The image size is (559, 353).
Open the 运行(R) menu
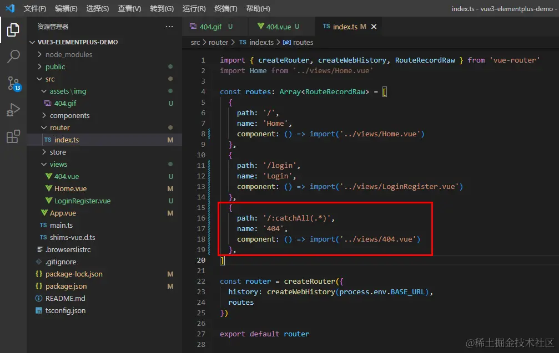coord(194,8)
